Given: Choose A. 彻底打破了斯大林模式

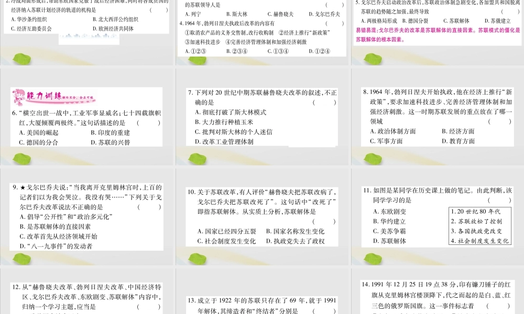Looking at the screenshot, I should tap(231, 113).
